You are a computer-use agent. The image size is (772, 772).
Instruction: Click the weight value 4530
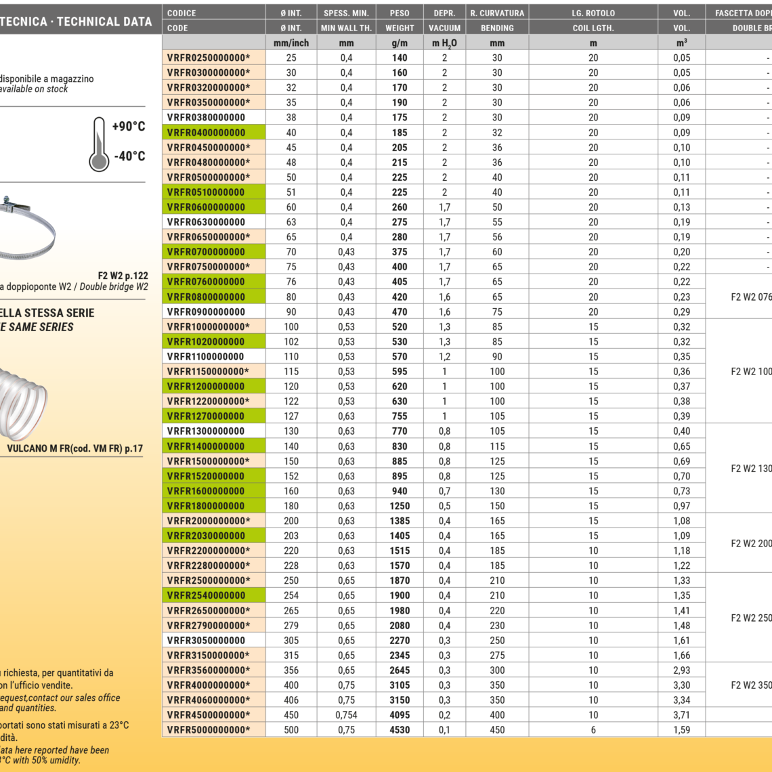pyautogui.click(x=400, y=730)
